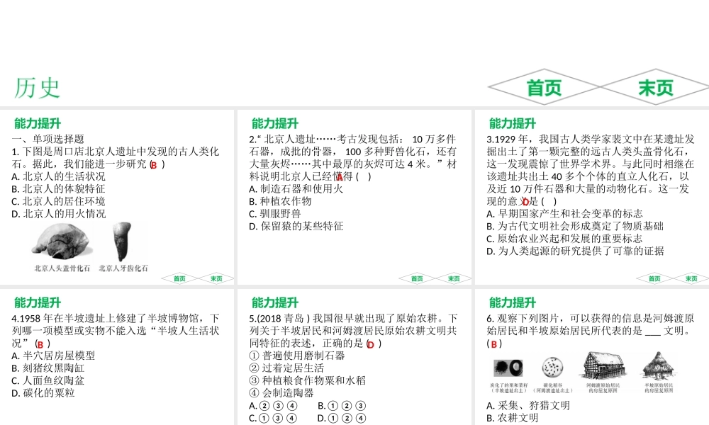This screenshot has width=709, height=425.
Task: Click option 'C. 驯服野兽'
Action: 274,214
